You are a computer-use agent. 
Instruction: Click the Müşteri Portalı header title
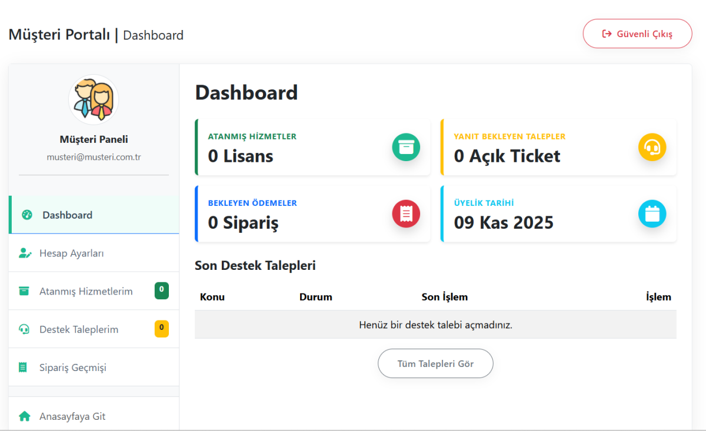pyautogui.click(x=59, y=35)
